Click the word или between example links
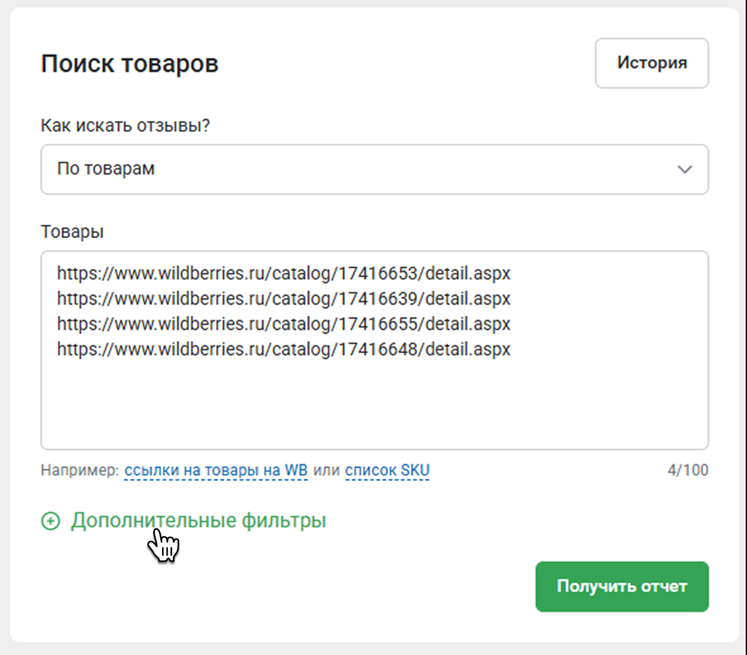The width and height of the screenshot is (747, 655). [326, 470]
